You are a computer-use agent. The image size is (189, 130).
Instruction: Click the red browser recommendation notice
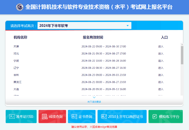(94, 127)
